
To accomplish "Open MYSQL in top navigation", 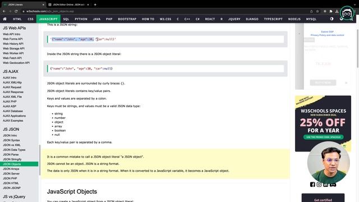I will 311,19.
